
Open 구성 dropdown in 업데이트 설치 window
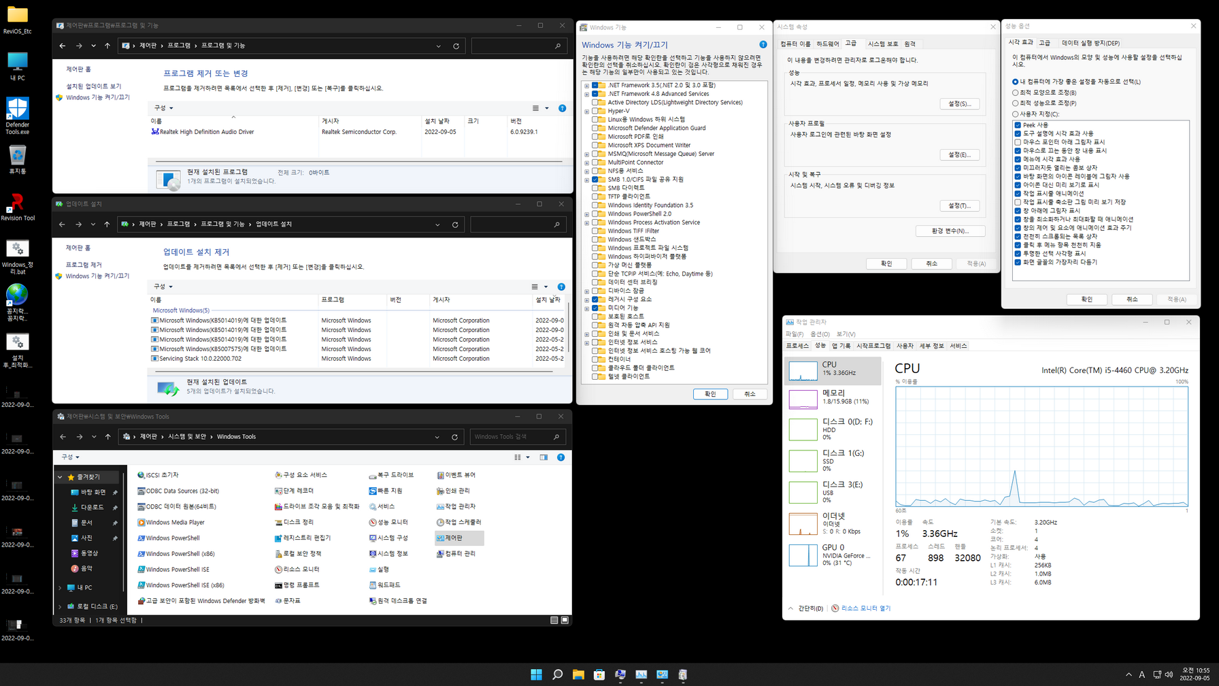tap(163, 287)
